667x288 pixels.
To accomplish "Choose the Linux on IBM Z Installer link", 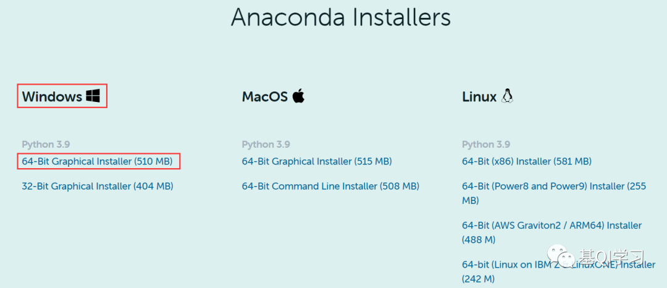I will point(558,272).
